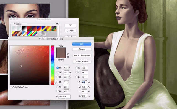Viewport: 177px width, 109px height.
Task: Click the R value field showing 122
Action: point(66,82)
